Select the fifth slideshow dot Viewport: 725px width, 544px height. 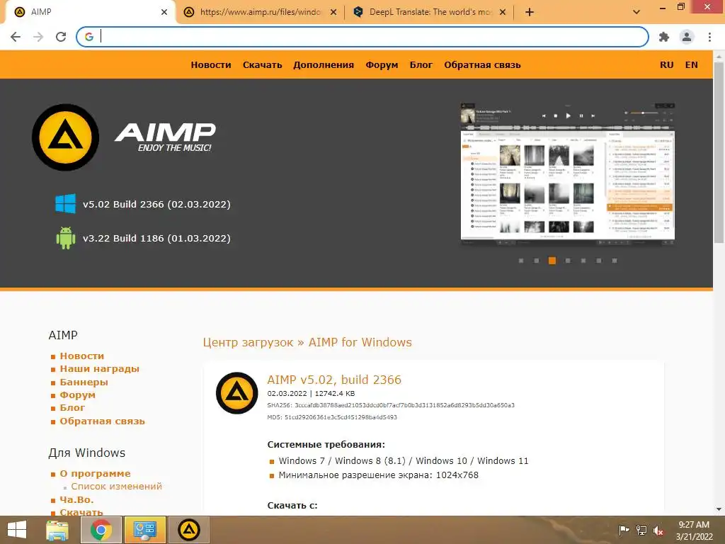pos(583,261)
